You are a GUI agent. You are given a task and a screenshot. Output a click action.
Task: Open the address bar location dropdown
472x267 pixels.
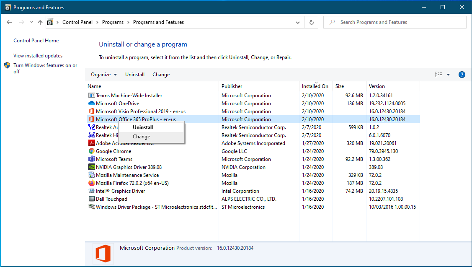pos(297,22)
